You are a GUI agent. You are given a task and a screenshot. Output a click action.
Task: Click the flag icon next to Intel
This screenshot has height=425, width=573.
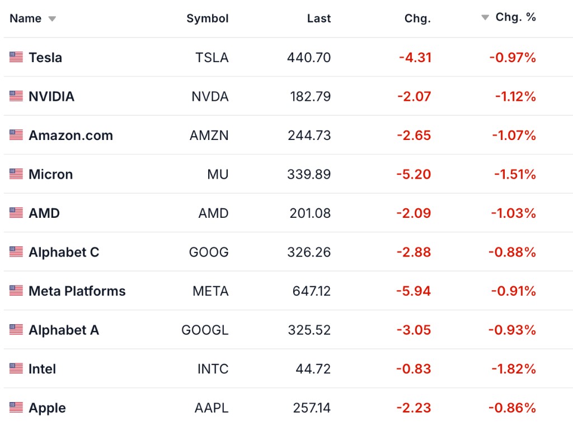(x=16, y=368)
